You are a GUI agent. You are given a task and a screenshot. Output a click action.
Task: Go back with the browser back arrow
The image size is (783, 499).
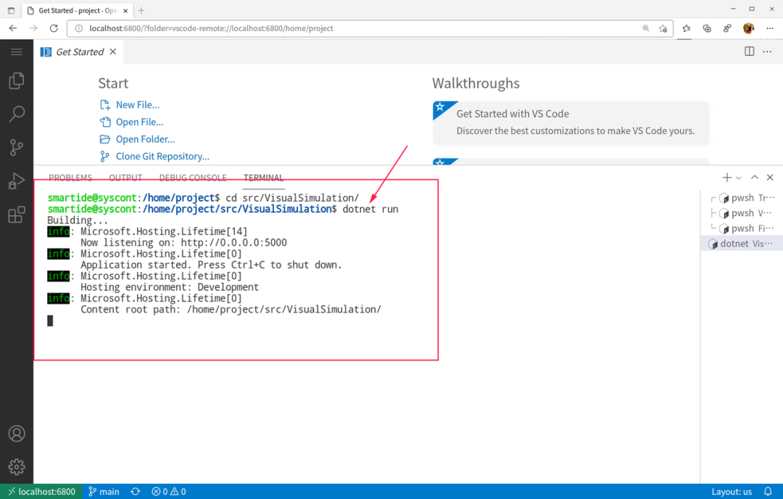(13, 28)
